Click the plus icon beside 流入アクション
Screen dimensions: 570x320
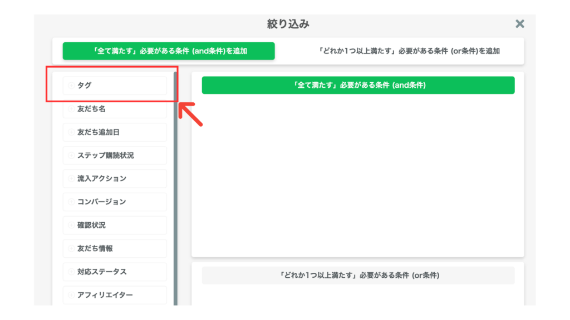(x=71, y=178)
